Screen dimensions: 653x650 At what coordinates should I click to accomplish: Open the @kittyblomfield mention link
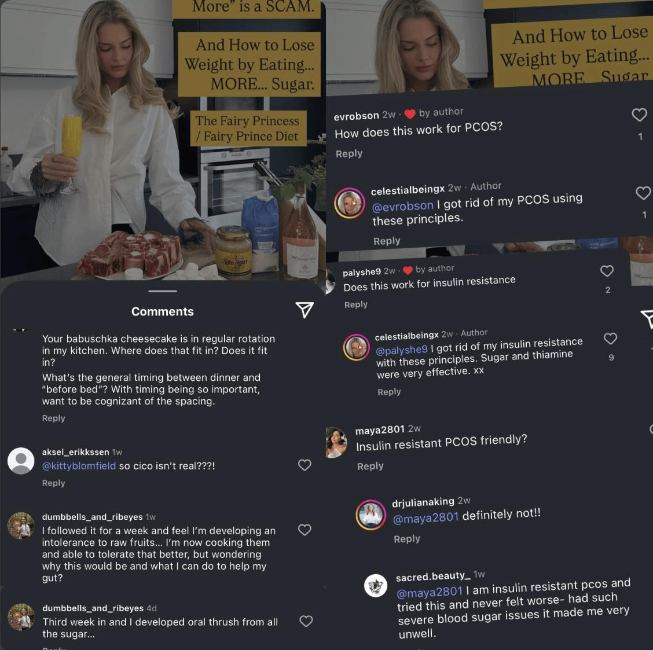pos(79,466)
